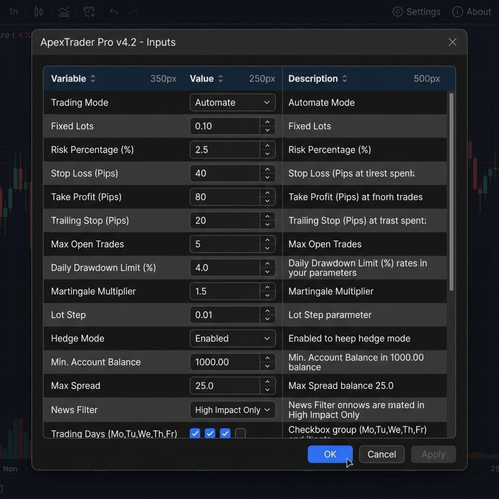This screenshot has height=499, width=499.
Task: Select the 1h timeframe item
Action: click(x=14, y=12)
